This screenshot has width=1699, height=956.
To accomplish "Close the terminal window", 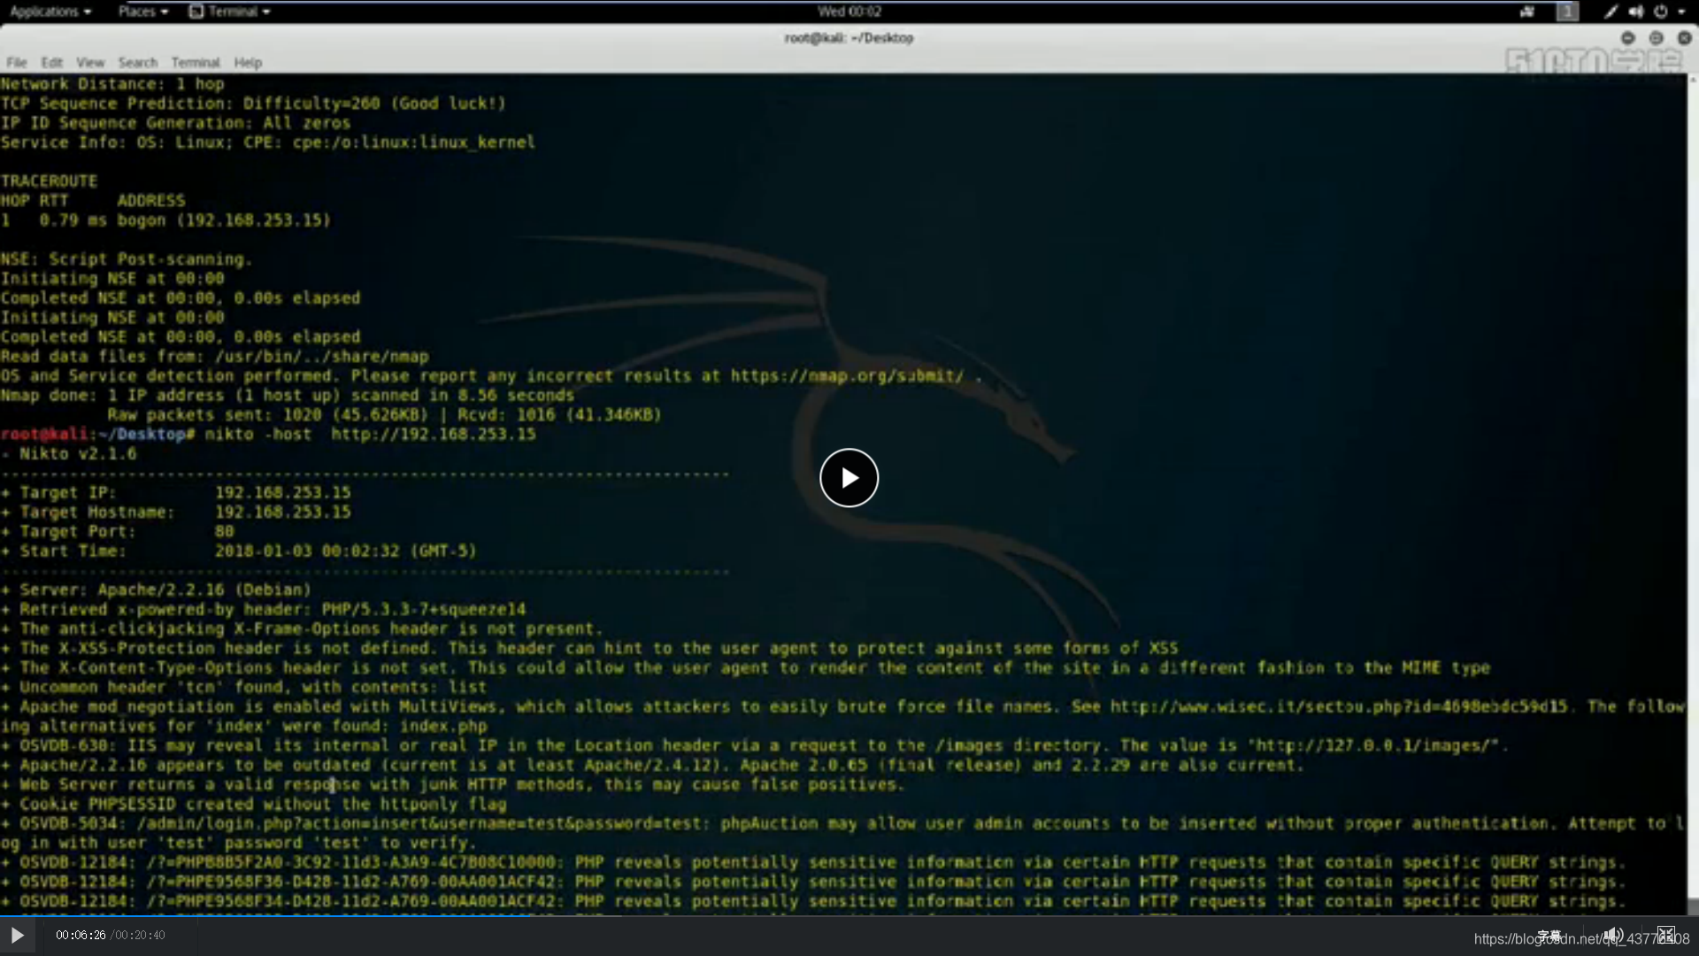I will point(1684,38).
